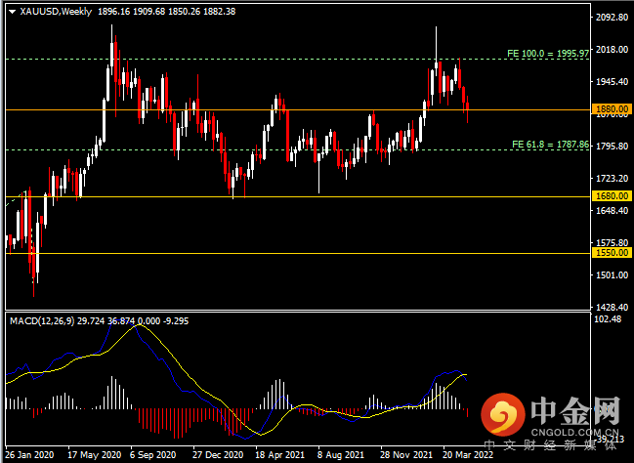Select the 1880.00 orange price label

pos(612,109)
